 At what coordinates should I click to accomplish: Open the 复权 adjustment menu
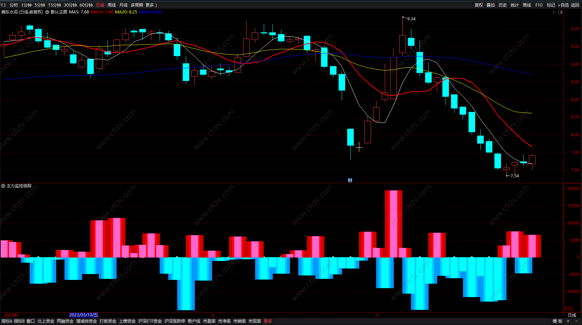[479, 5]
